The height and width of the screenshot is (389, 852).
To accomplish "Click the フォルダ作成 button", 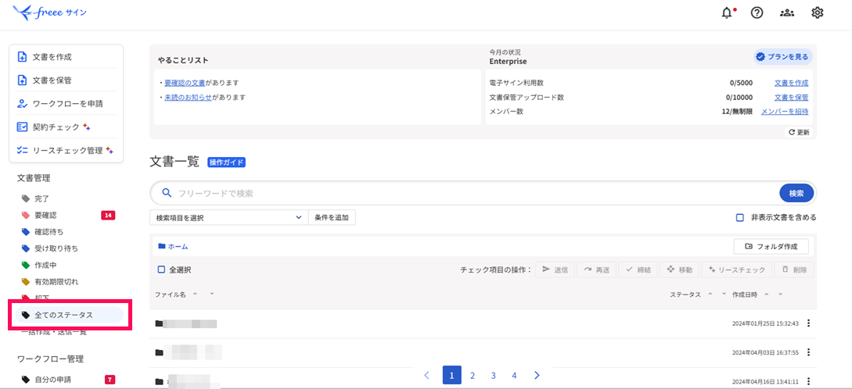I will pos(771,246).
